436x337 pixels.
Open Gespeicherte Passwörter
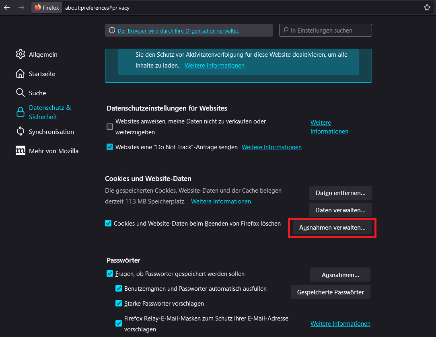(x=330, y=292)
